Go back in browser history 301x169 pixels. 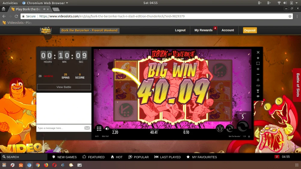[4, 16]
